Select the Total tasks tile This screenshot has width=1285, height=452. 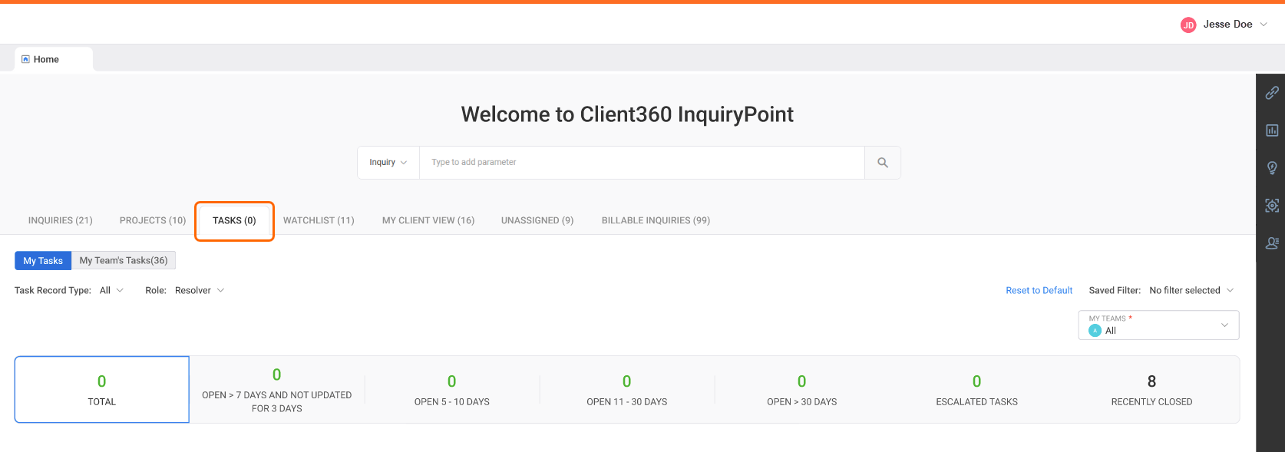[102, 390]
